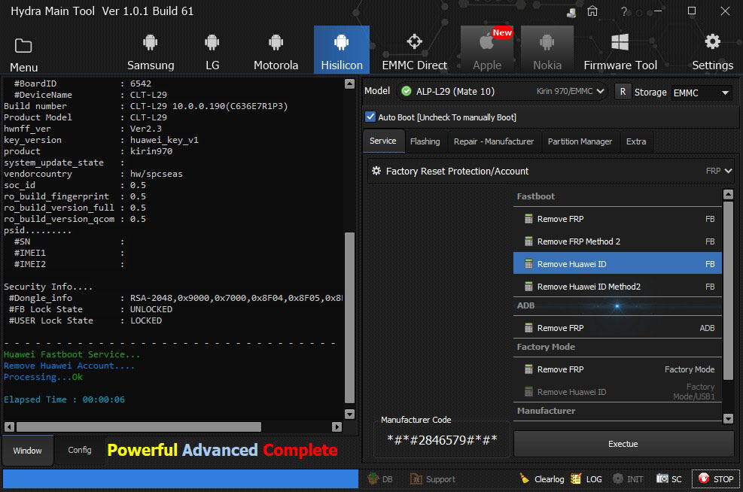
Task: Click the Clearlog broom icon
Action: pos(525,479)
